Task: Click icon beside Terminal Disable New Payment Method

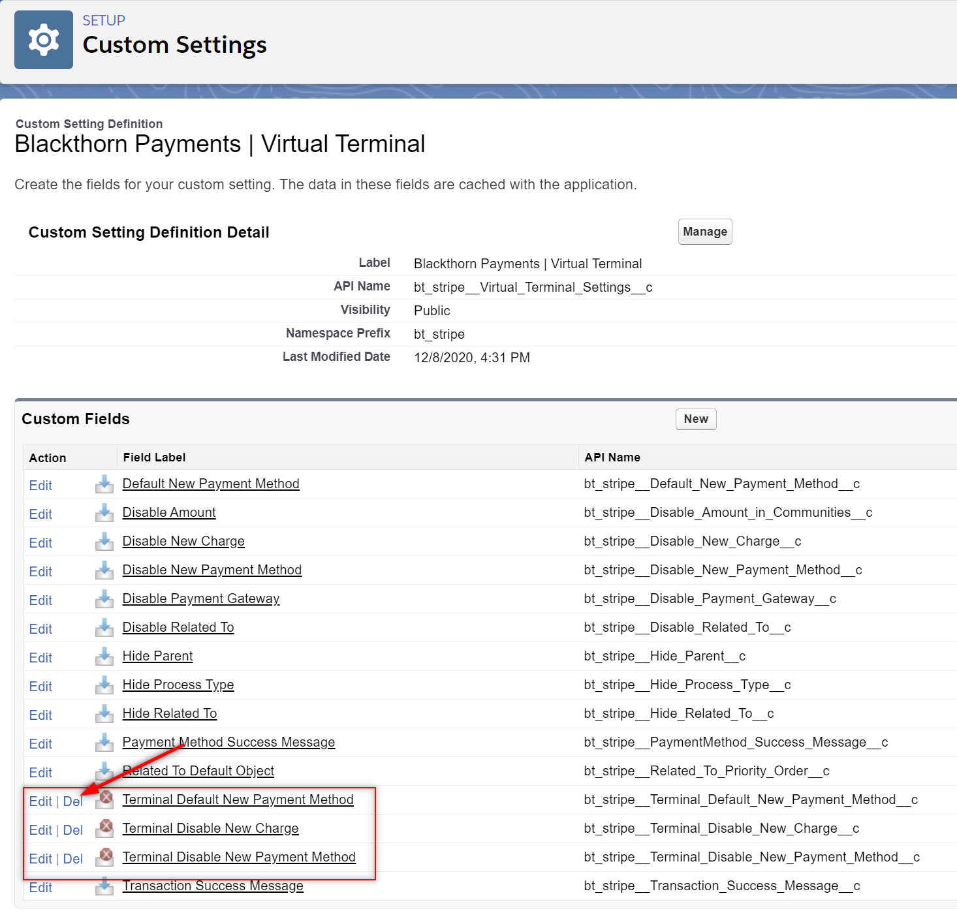Action: click(x=104, y=858)
